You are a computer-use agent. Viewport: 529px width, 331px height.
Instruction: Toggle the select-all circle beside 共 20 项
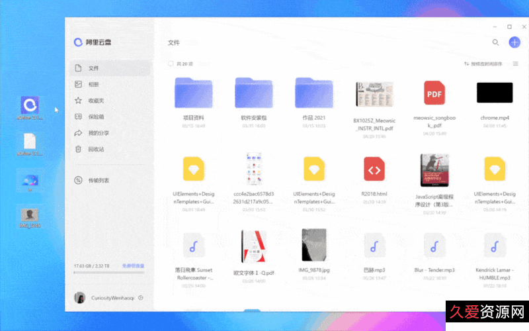(x=170, y=64)
